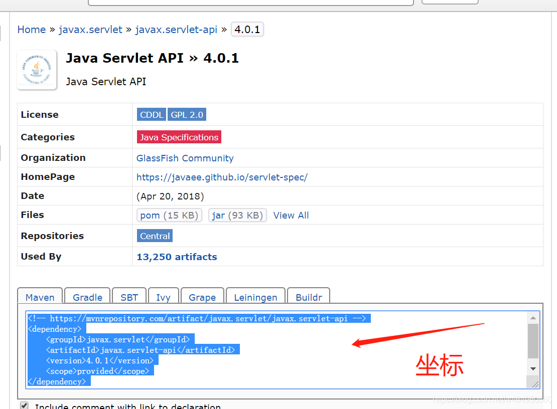Click the License row label
Image resolution: width=557 pixels, height=409 pixels.
pyautogui.click(x=40, y=115)
